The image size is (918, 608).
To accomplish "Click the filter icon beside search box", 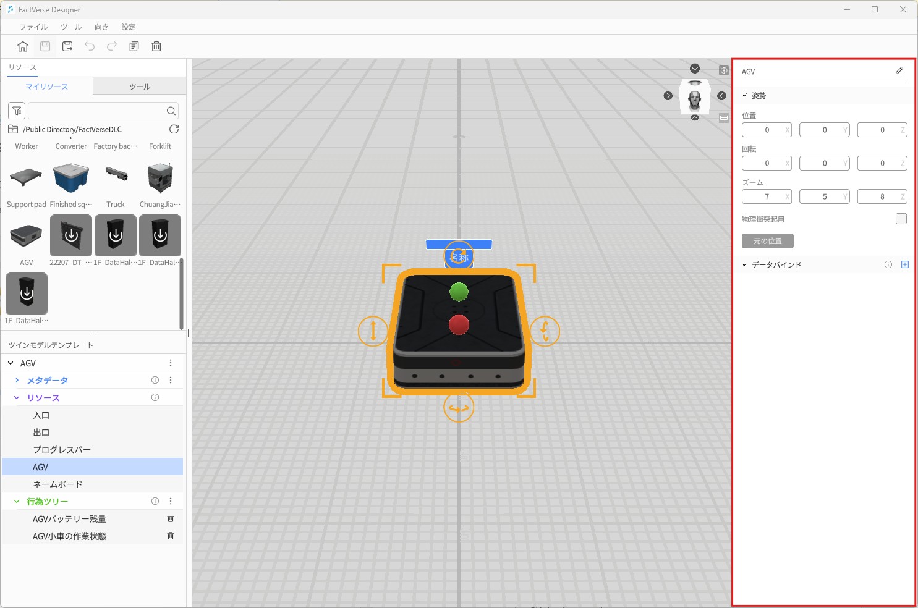I will [17, 111].
